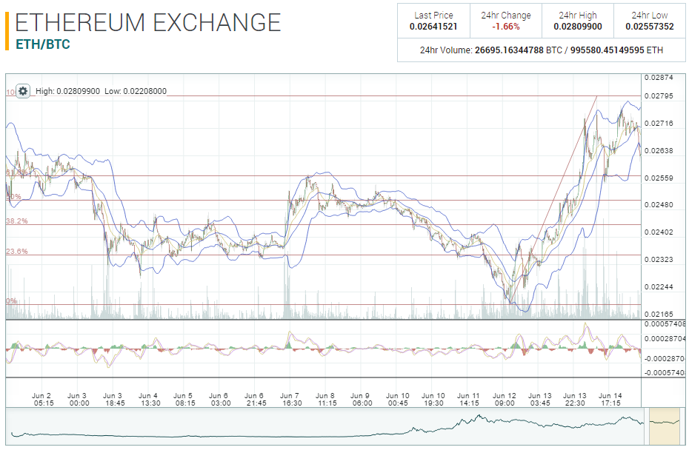
Task: Click the Ethereum Exchange heading
Action: [x=148, y=22]
